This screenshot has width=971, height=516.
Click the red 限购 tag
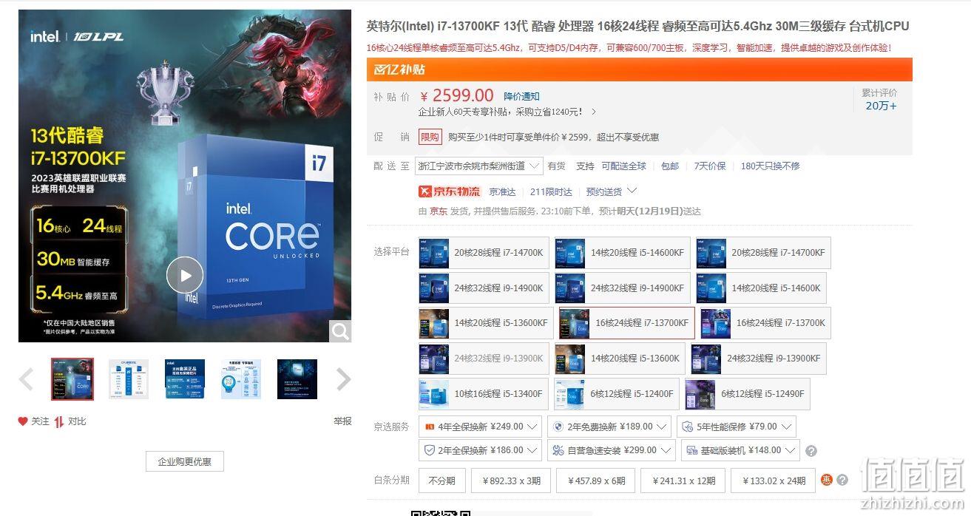coord(430,137)
